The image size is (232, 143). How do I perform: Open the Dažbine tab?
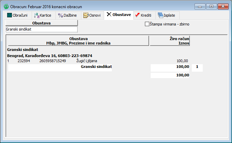(68, 15)
